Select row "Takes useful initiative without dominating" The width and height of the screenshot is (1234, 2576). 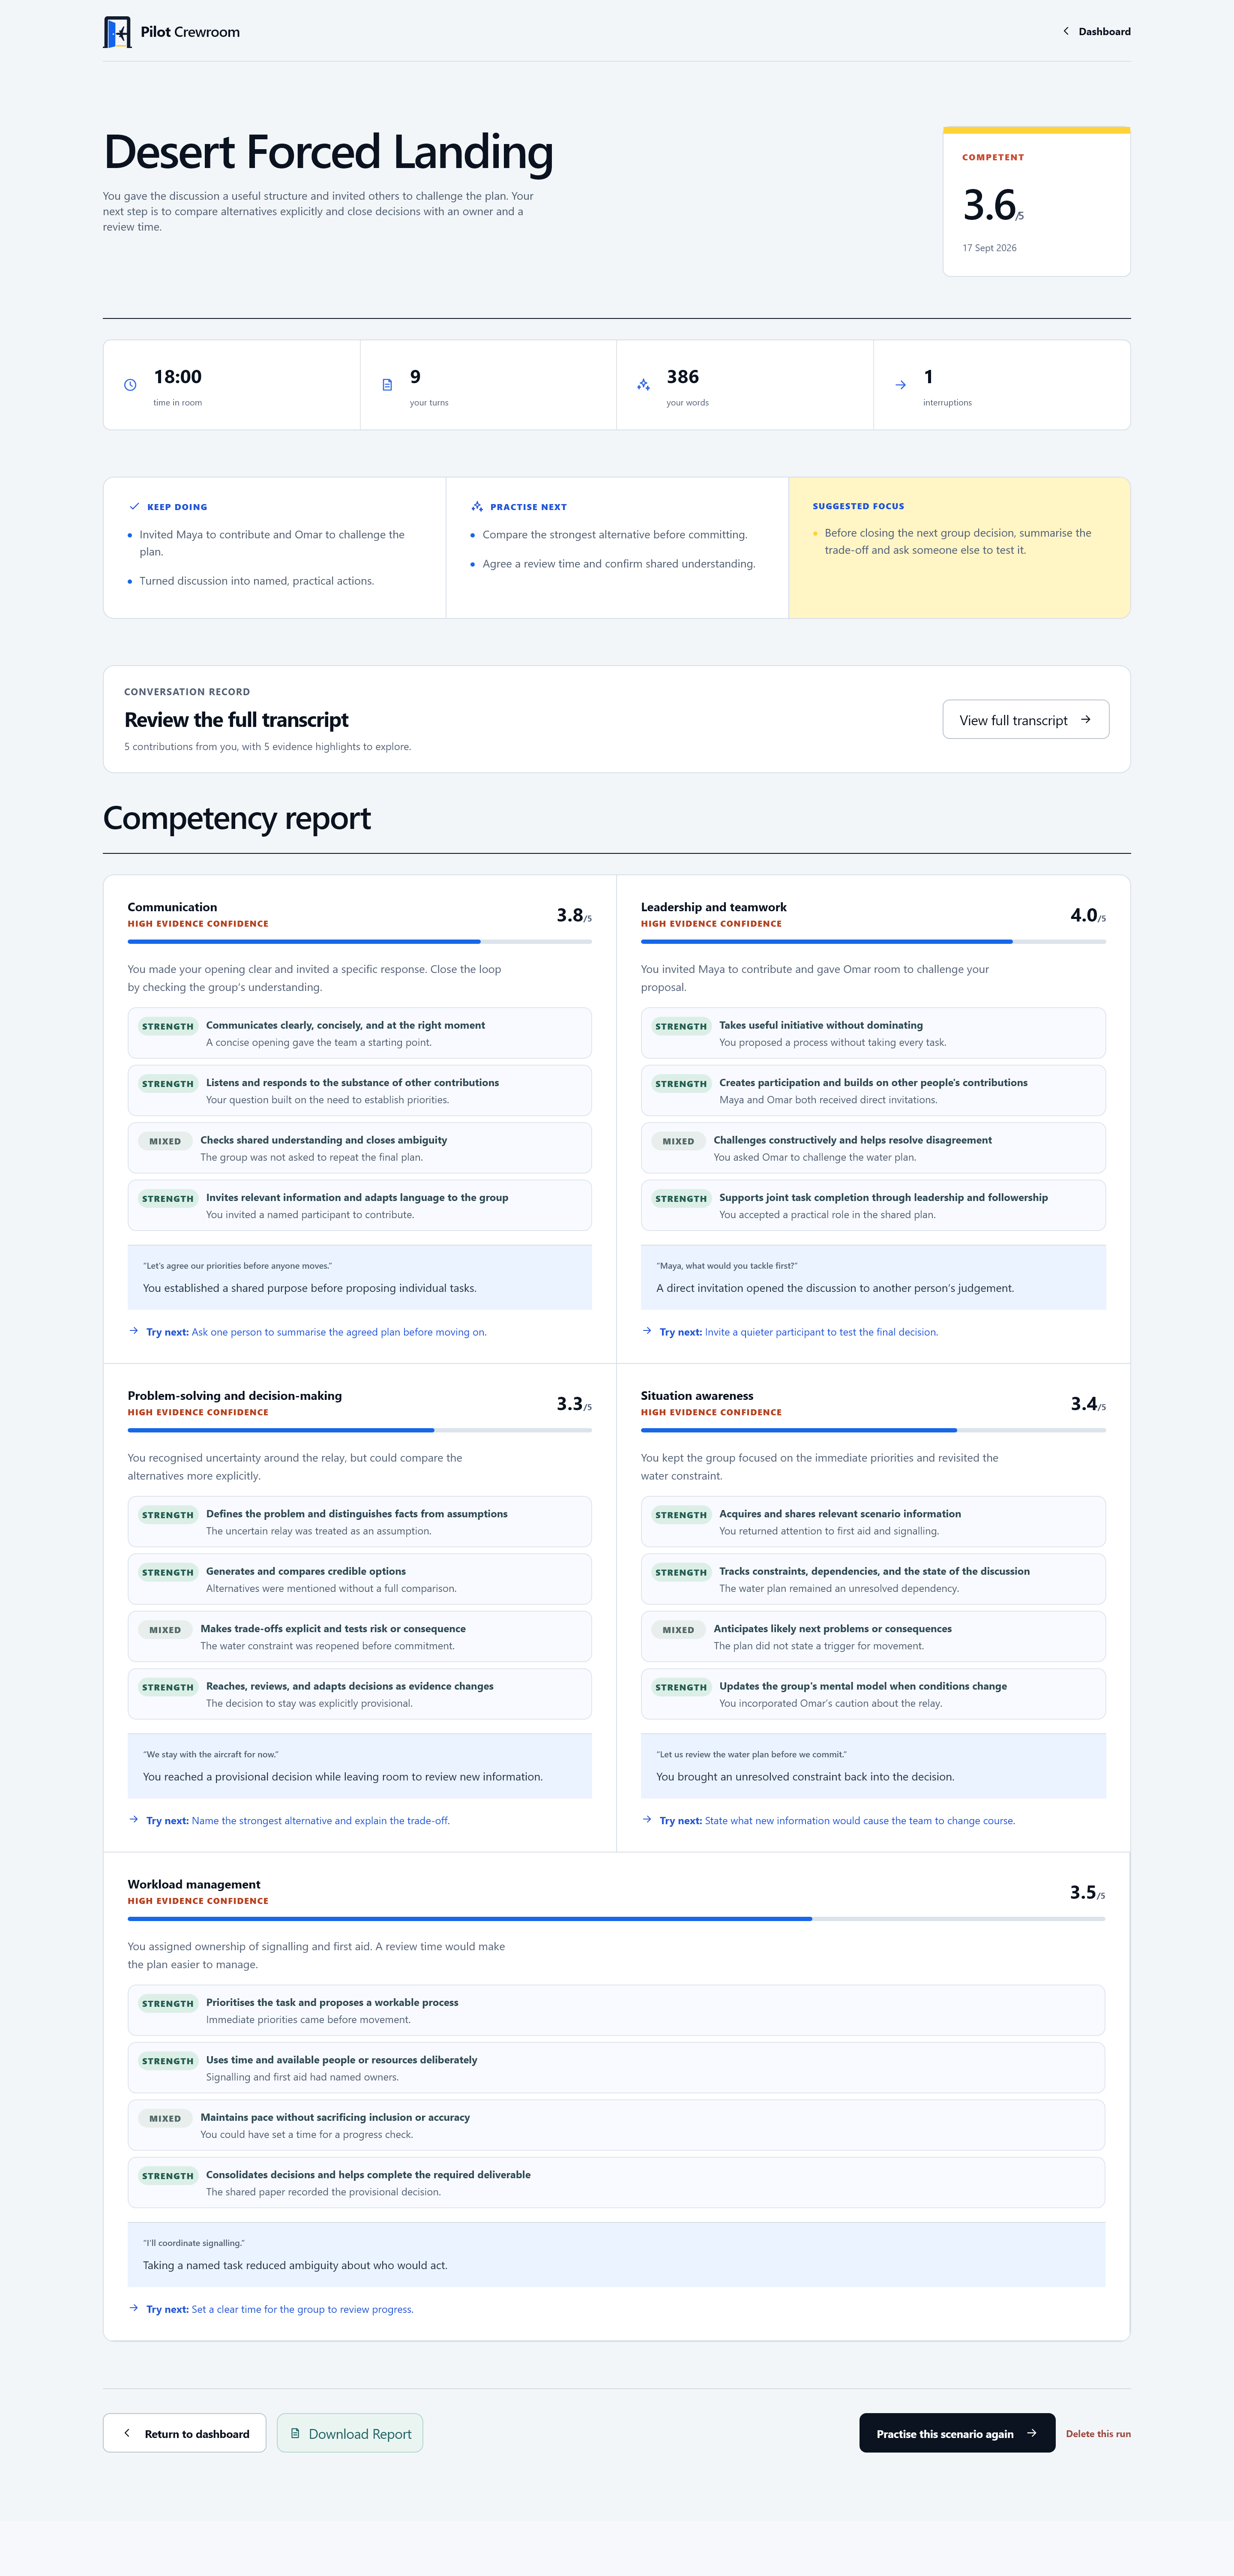click(873, 1033)
